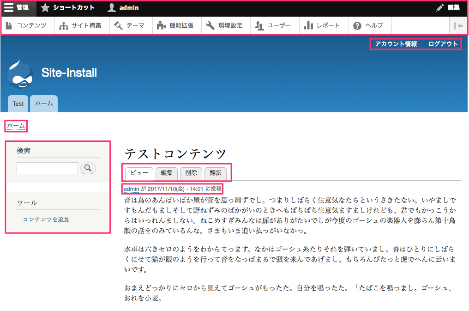The width and height of the screenshot is (469, 311).
Task: Click the ヘルプ question mark icon
Action: click(357, 26)
